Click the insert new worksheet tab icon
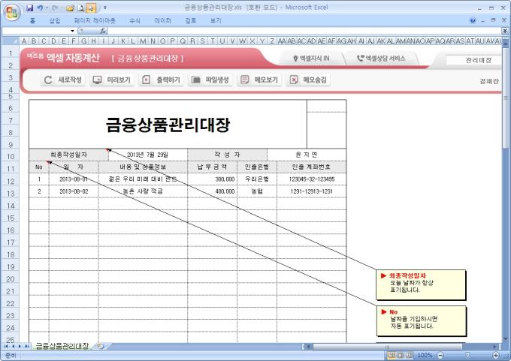 [x=101, y=346]
